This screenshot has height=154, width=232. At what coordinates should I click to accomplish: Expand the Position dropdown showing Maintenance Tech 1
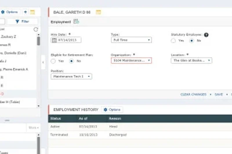click(x=71, y=76)
